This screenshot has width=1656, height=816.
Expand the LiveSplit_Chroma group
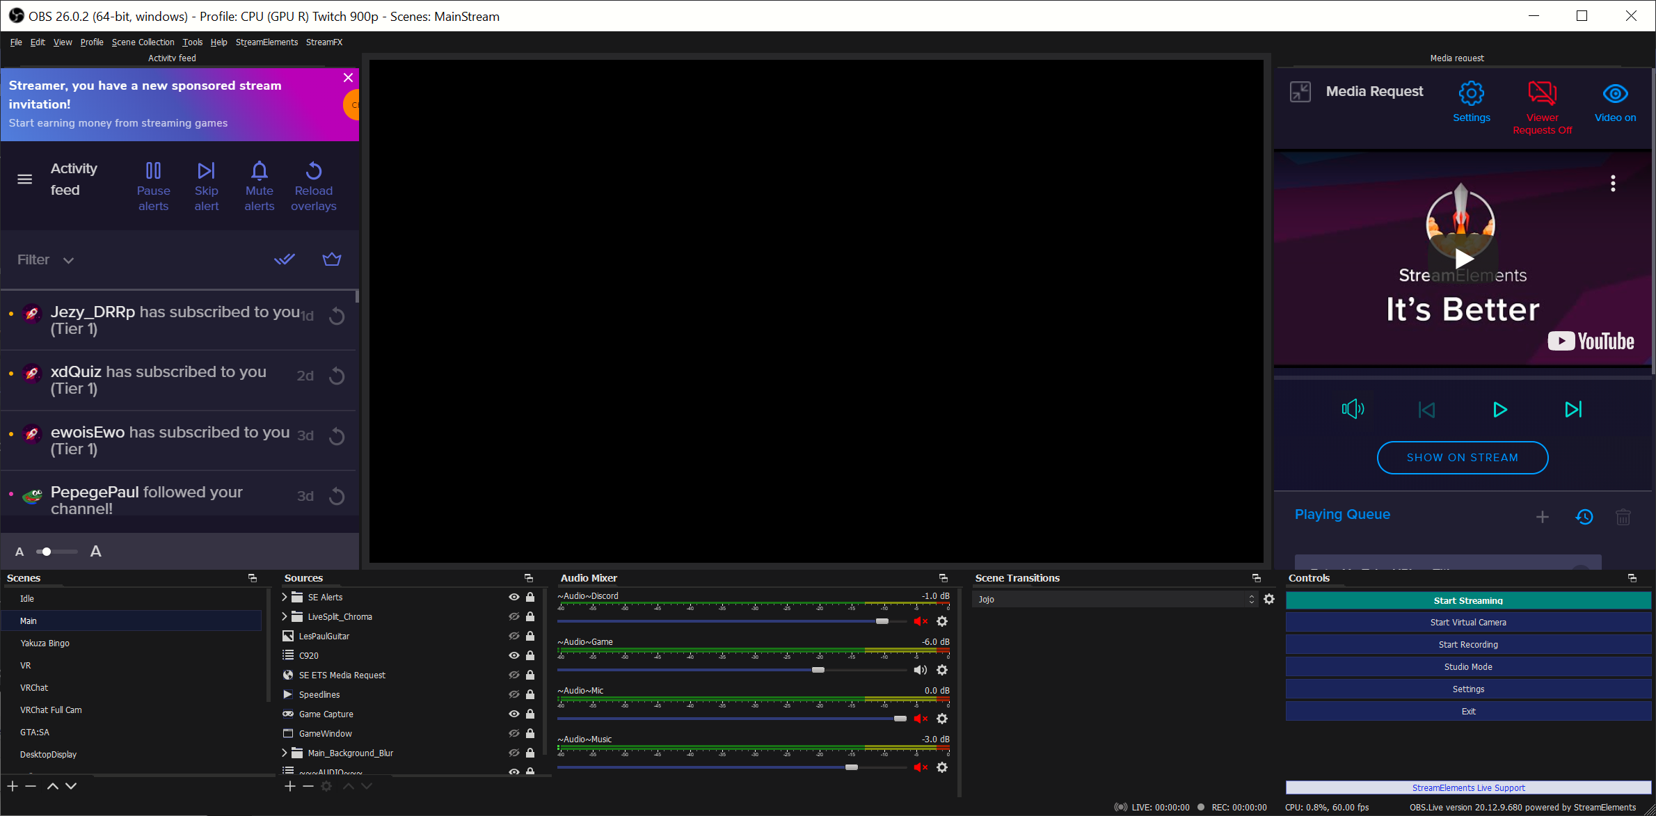pos(285,616)
